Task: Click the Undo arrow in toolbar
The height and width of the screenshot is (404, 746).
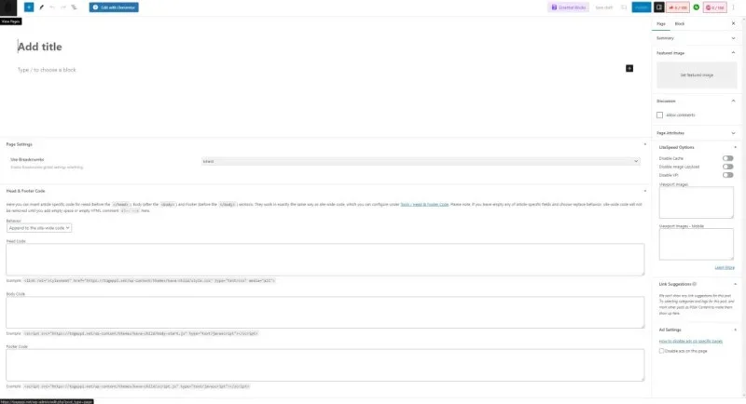Action: coord(51,7)
